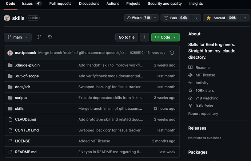Screen dimensions: 251x161
Task: Click 'Exclude deprecated skills' commit message
Action: [x=111, y=98]
